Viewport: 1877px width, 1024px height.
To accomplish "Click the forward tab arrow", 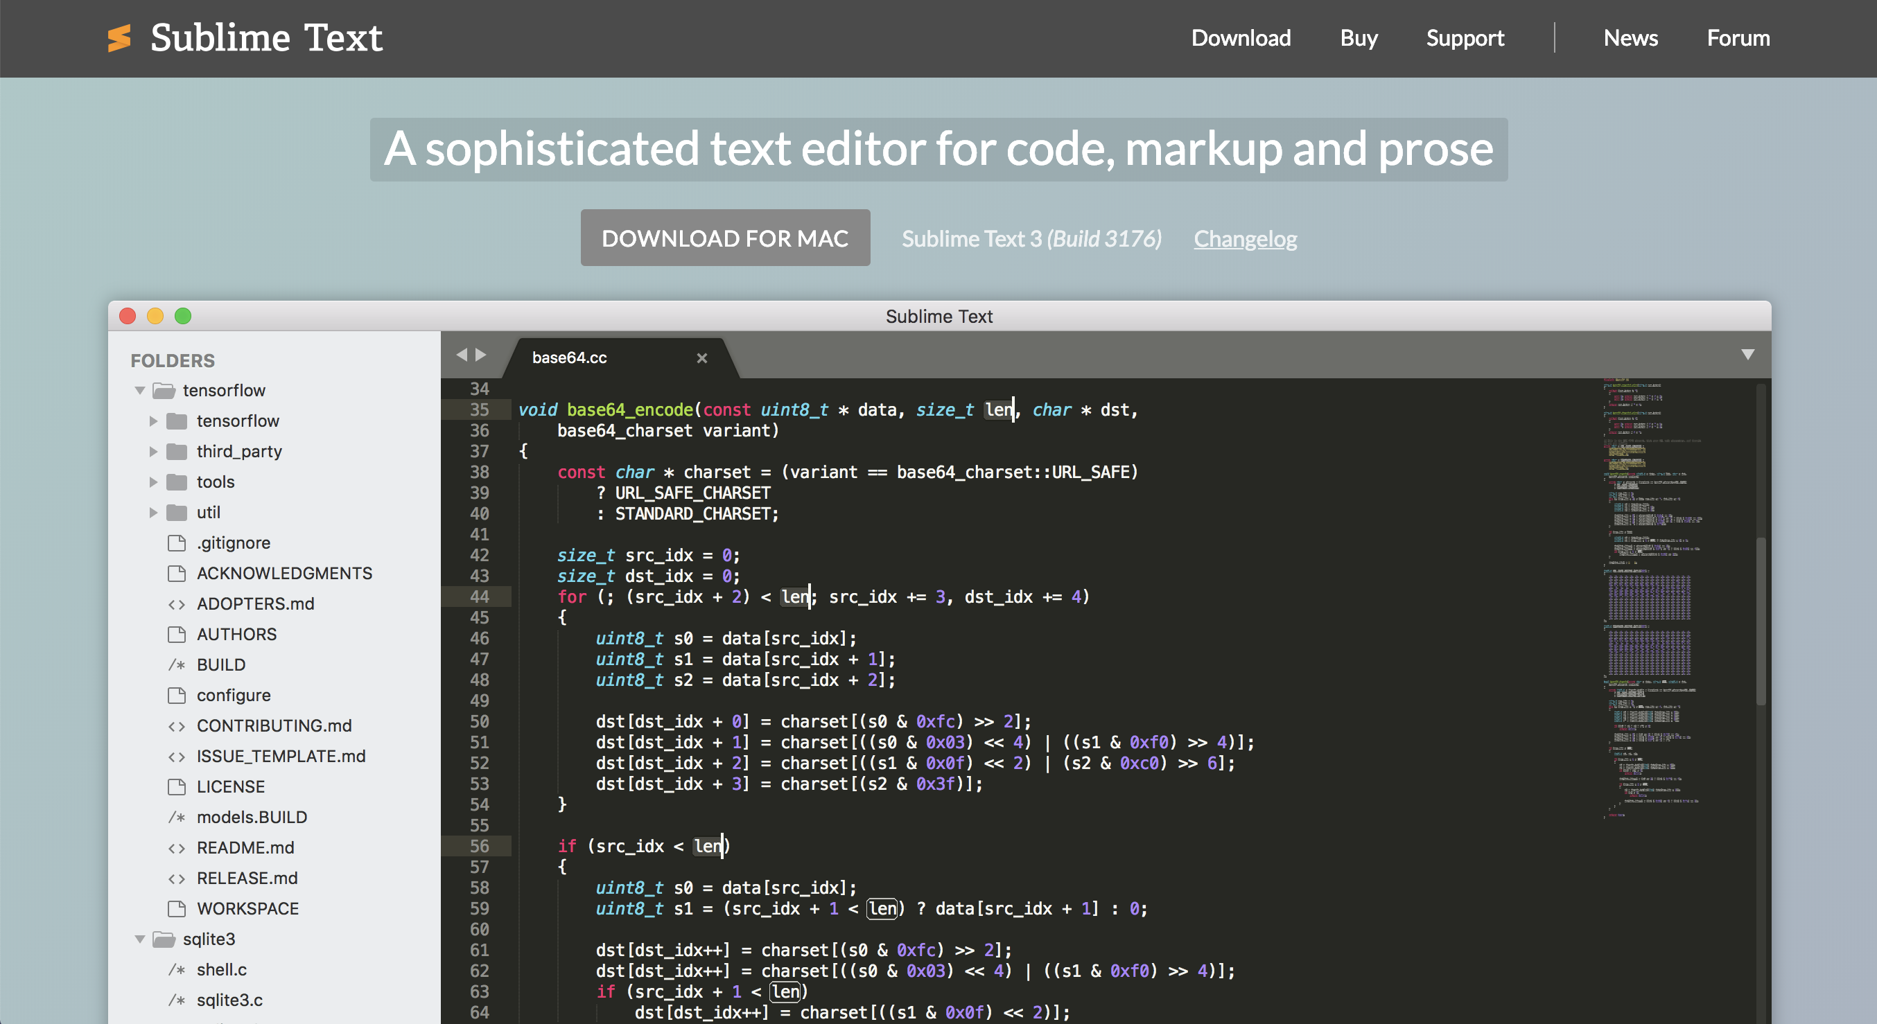I will tap(480, 355).
